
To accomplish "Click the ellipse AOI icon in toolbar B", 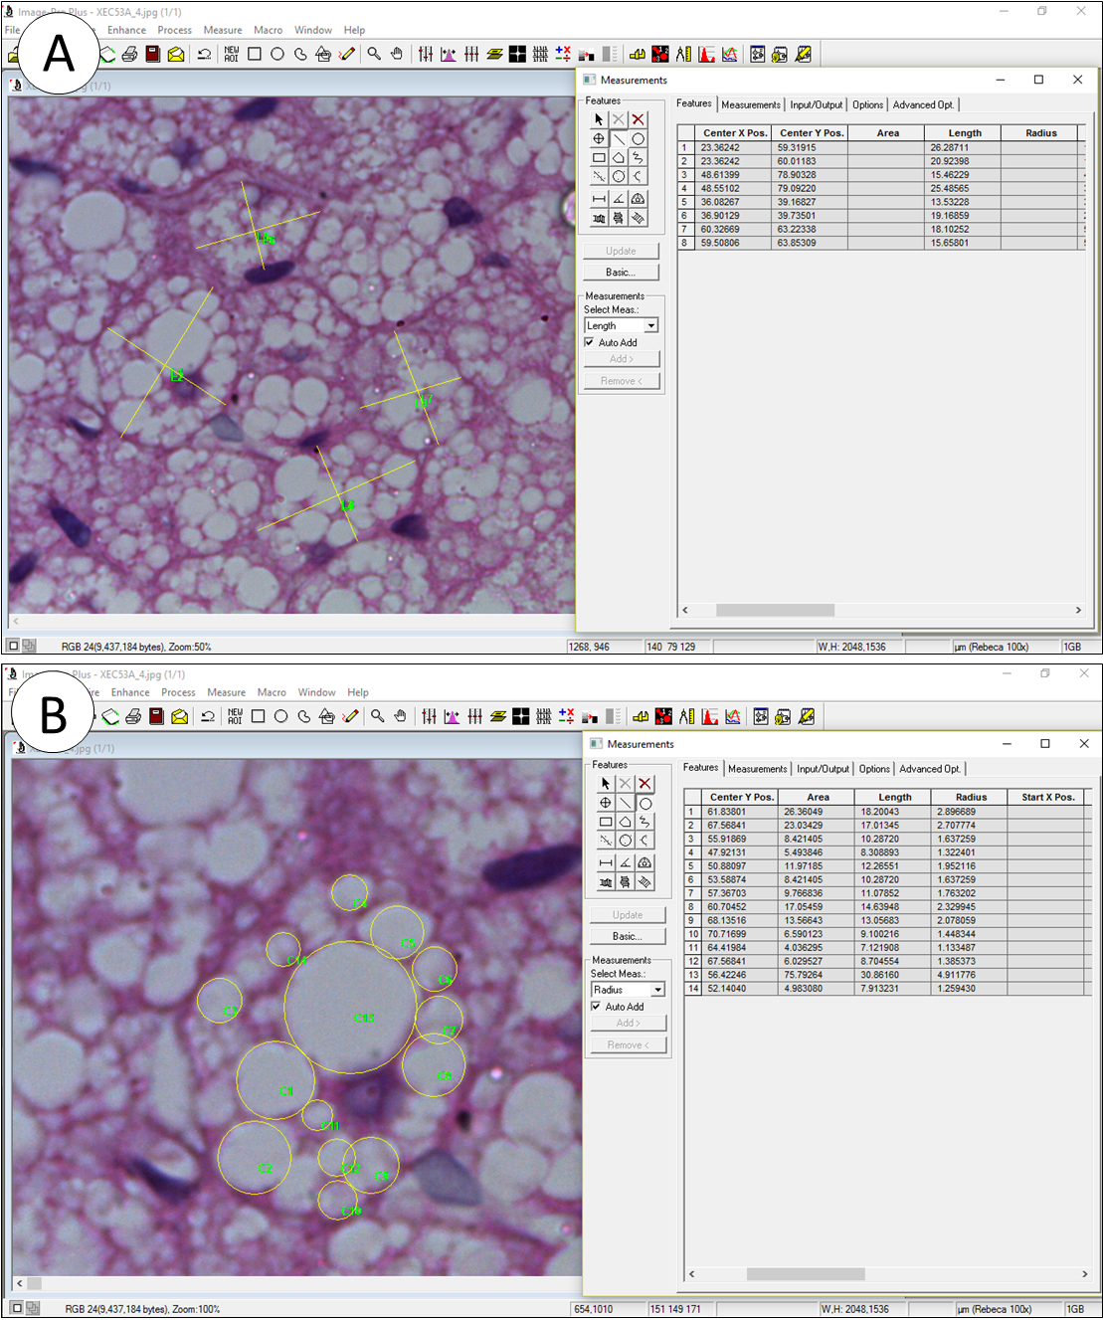I will pyautogui.click(x=281, y=716).
